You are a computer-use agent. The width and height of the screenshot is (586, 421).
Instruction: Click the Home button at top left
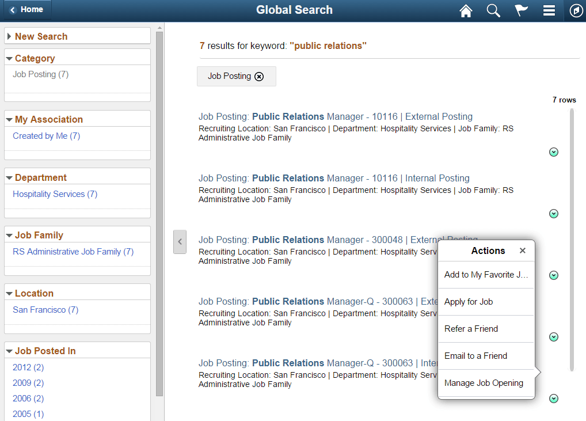click(x=26, y=9)
